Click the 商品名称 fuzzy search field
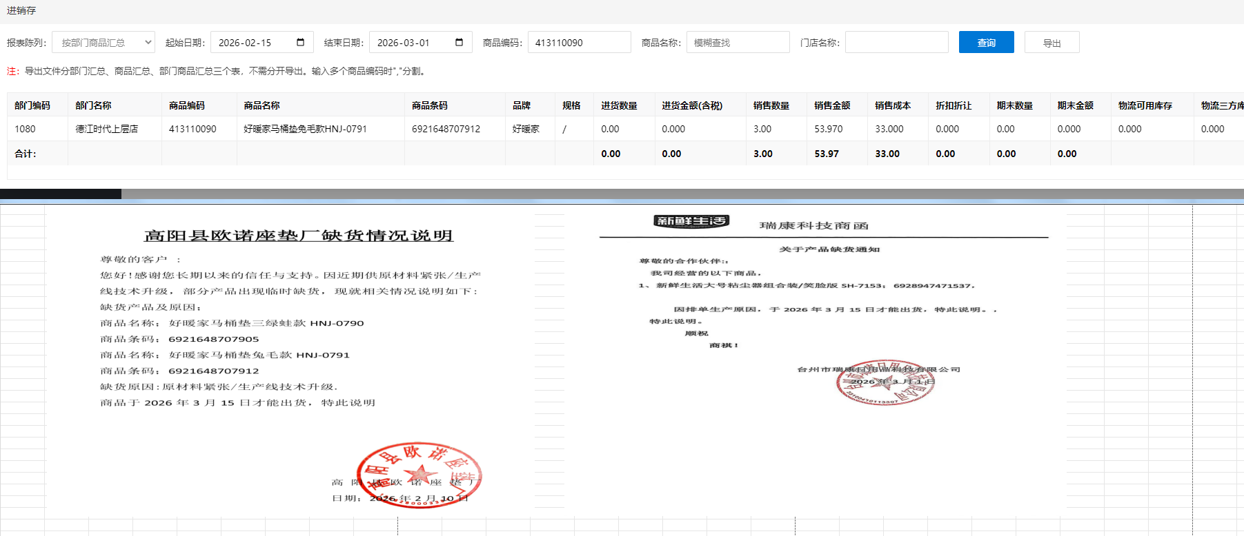 [x=737, y=43]
